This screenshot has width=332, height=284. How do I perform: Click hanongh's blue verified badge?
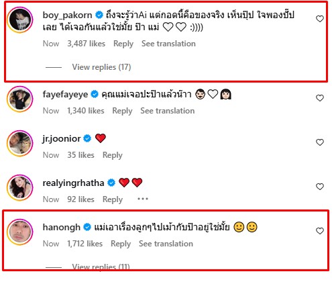tap(87, 228)
